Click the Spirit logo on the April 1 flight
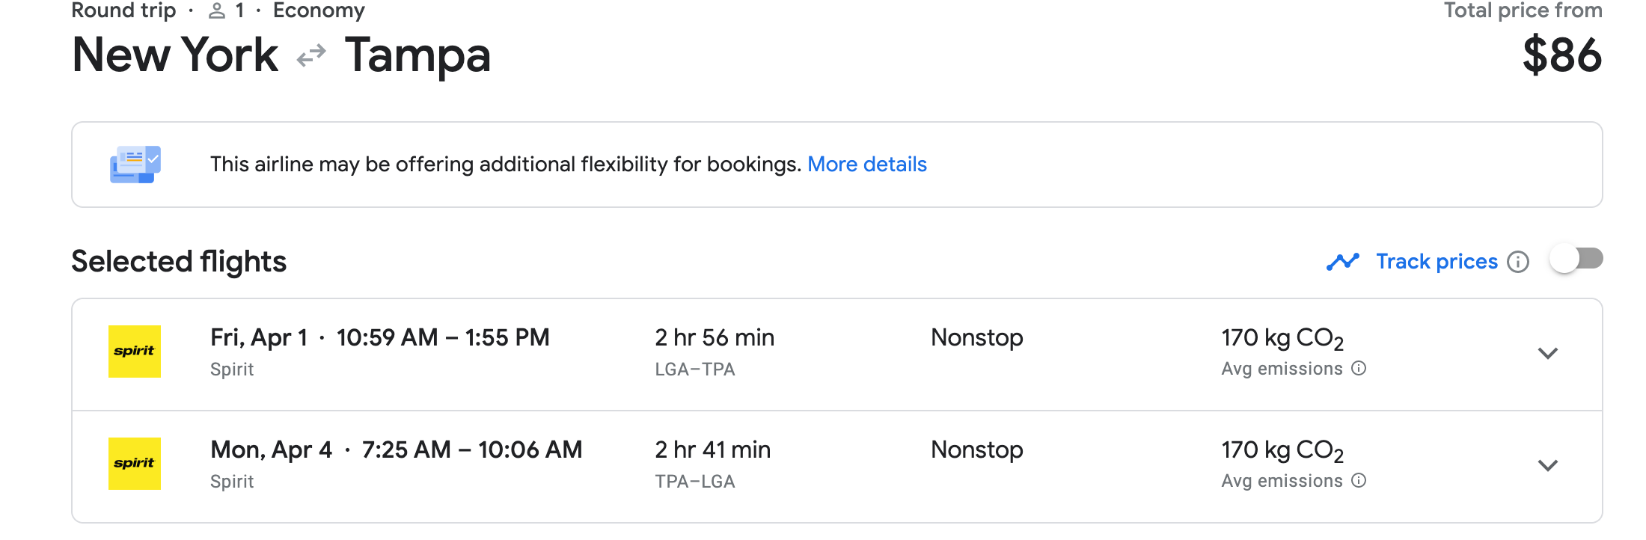This screenshot has height=540, width=1646. [x=135, y=352]
